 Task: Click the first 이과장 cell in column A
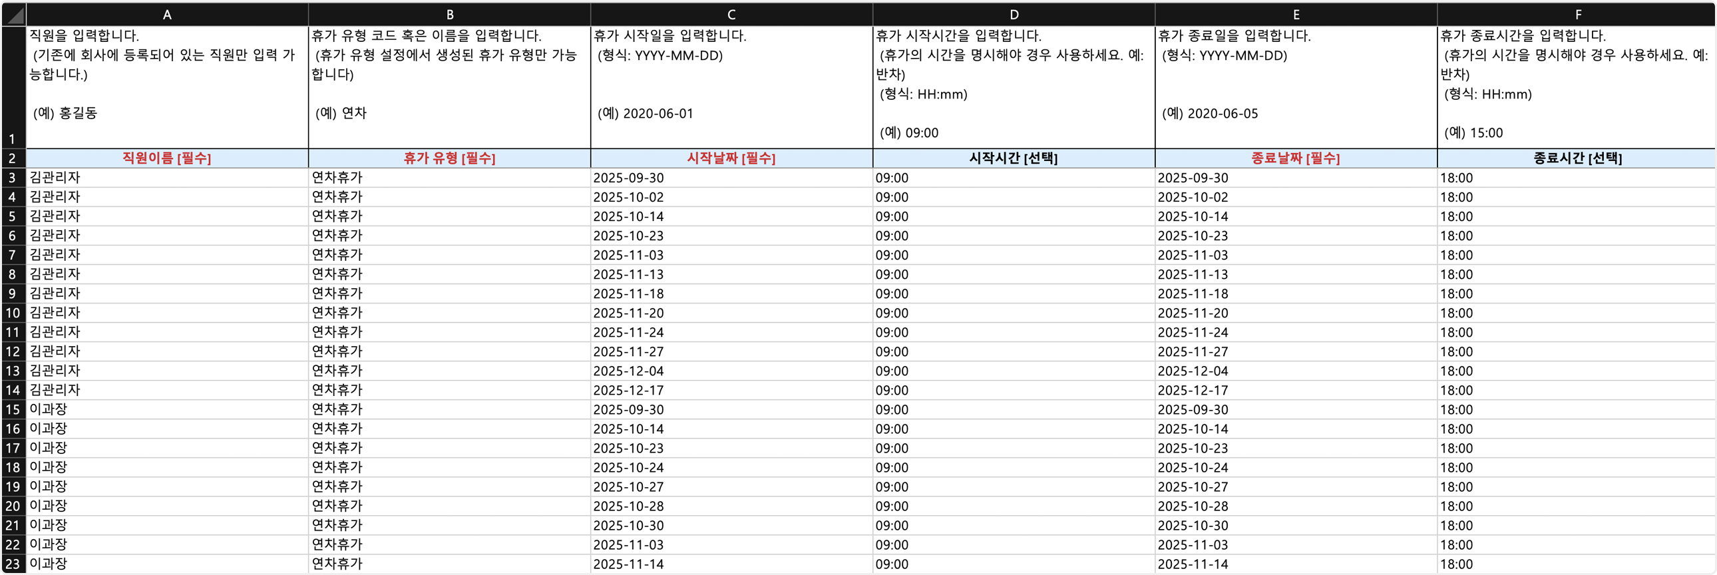click(x=166, y=410)
